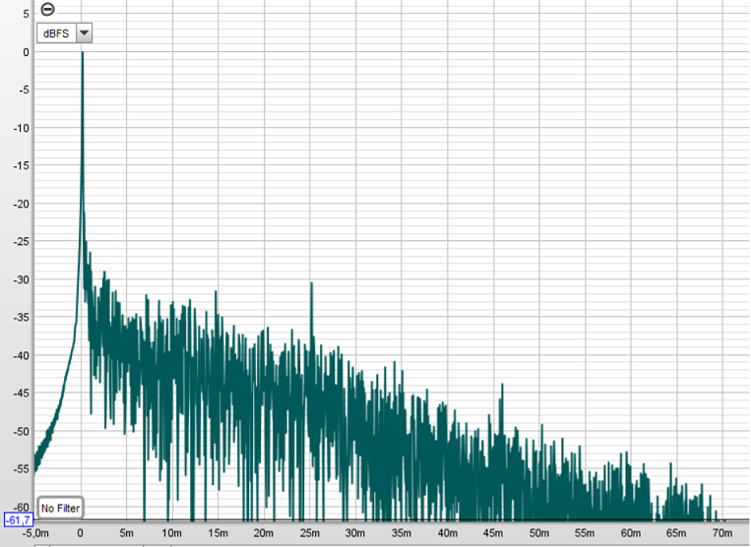Screen dimensions: 751x547
Task: Click the 0 dBFS level axis label
Action: coord(26,52)
